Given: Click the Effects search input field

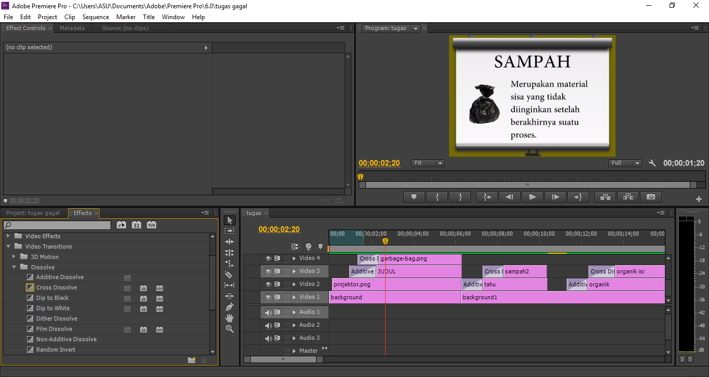Looking at the screenshot, I should [x=57, y=225].
